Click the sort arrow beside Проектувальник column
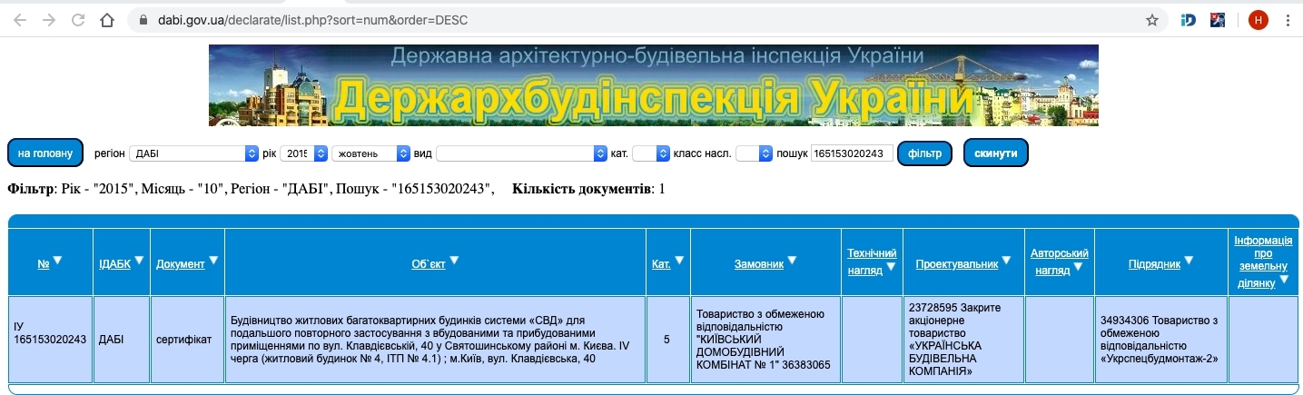This screenshot has height=395, width=1303. pyautogui.click(x=1007, y=262)
